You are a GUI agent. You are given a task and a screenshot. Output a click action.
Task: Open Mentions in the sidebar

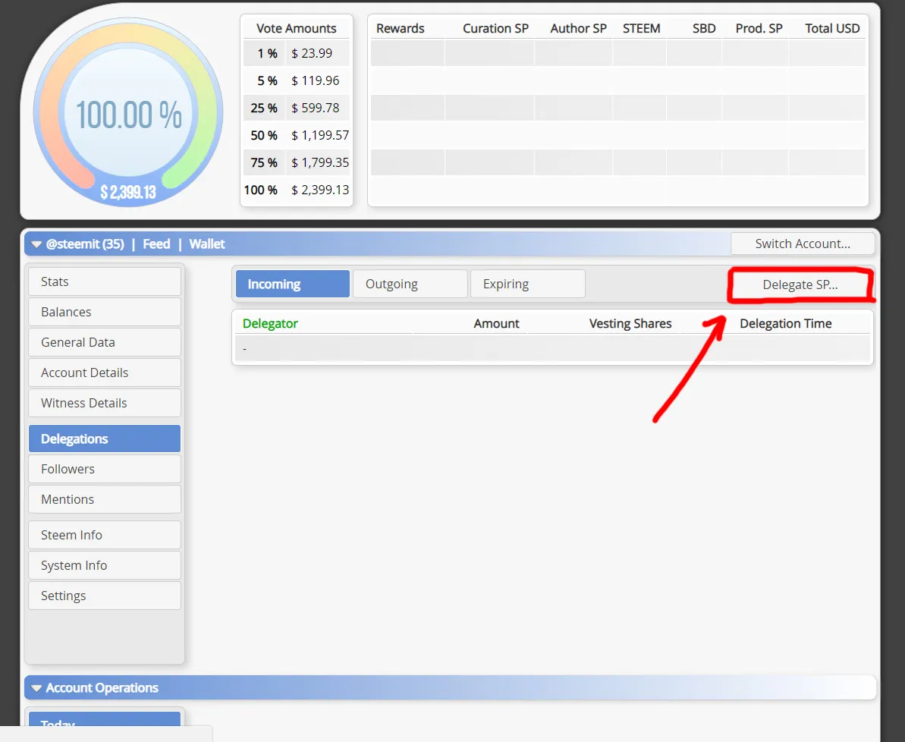(105, 499)
